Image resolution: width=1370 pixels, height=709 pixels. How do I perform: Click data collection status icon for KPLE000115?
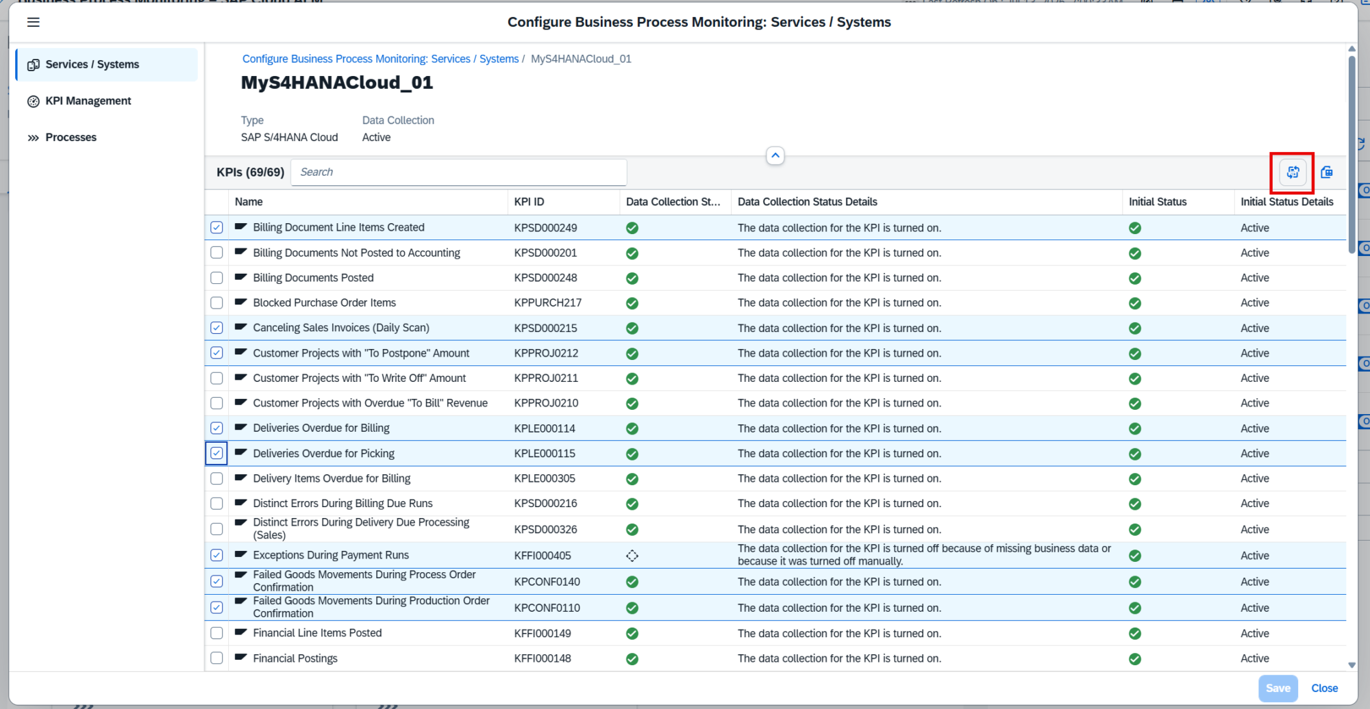[x=632, y=454]
